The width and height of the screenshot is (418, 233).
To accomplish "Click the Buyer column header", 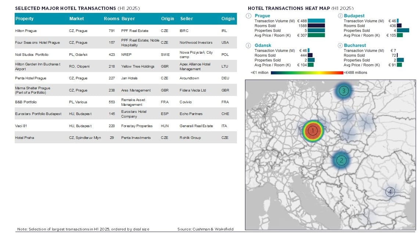I will coord(128,19).
